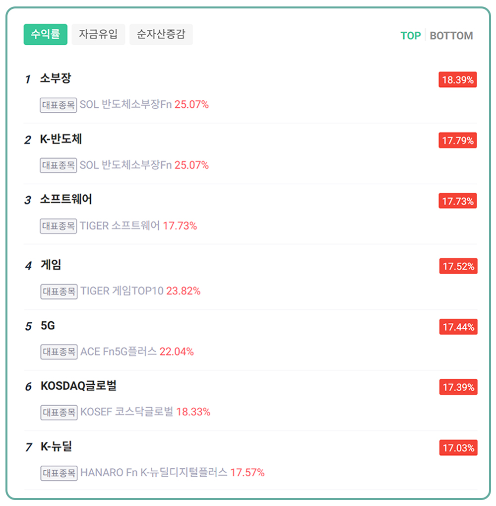Switch to the 자금유입 tab

[98, 35]
